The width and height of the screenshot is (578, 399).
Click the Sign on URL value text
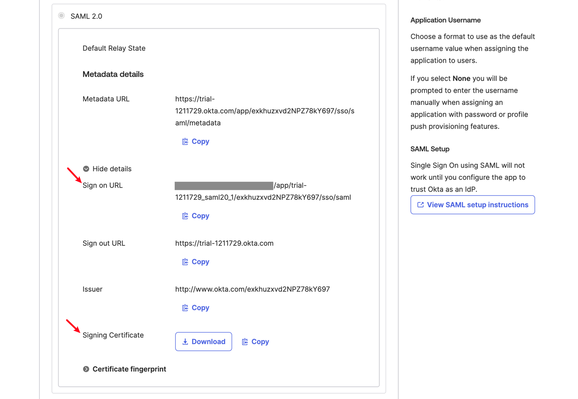click(x=263, y=191)
